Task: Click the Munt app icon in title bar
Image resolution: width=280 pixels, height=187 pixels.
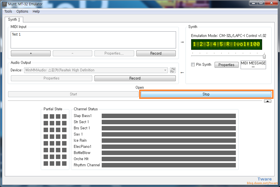Action: (x=4, y=4)
